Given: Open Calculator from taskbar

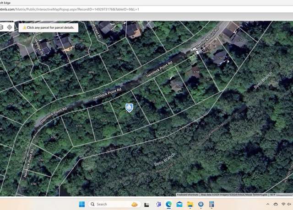Looking at the screenshot, I should pos(212,205).
